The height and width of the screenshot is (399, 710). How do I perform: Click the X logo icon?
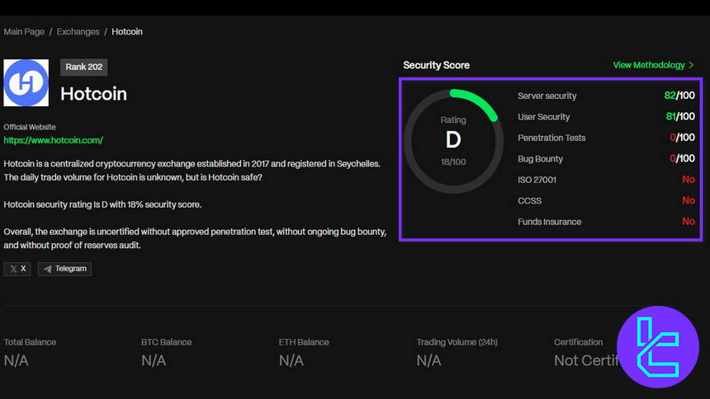point(13,269)
